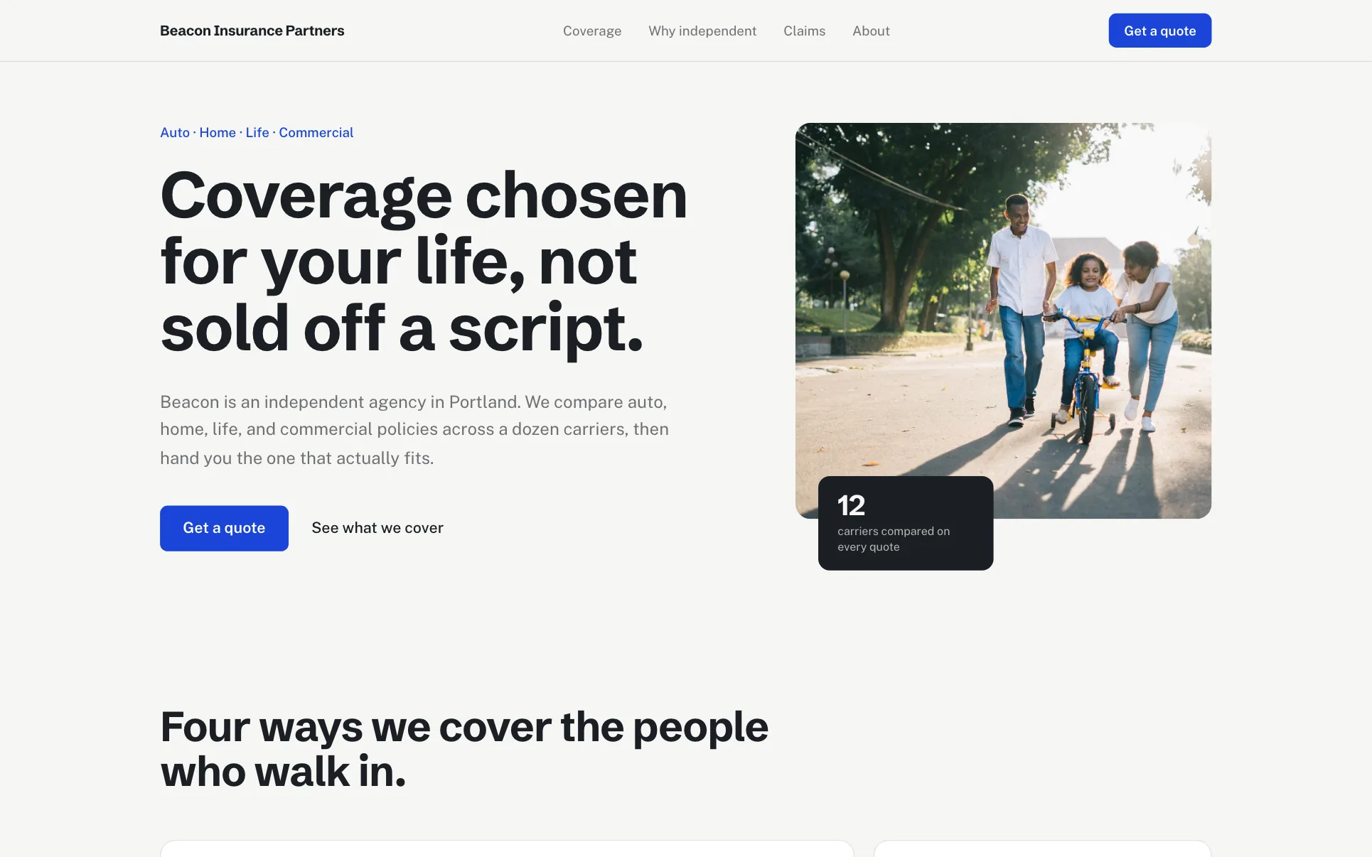1372x857 pixels.
Task: Open the About nav link
Action: 871,31
